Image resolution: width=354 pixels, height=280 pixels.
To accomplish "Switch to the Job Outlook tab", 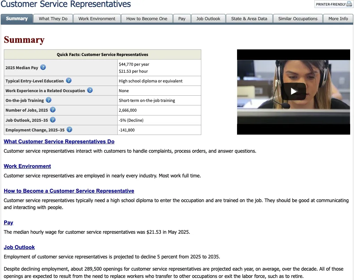I will pyautogui.click(x=208, y=18).
